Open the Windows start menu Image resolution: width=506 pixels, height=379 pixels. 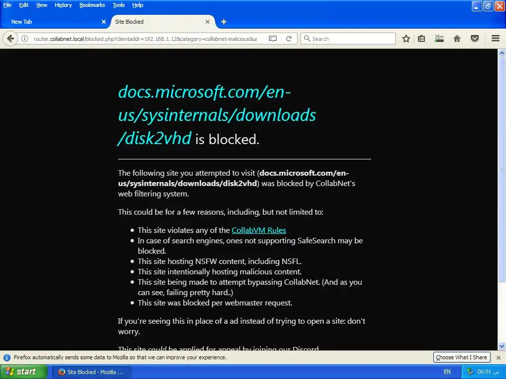(x=24, y=372)
